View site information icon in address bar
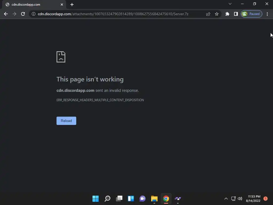273x205 pixels. click(34, 14)
